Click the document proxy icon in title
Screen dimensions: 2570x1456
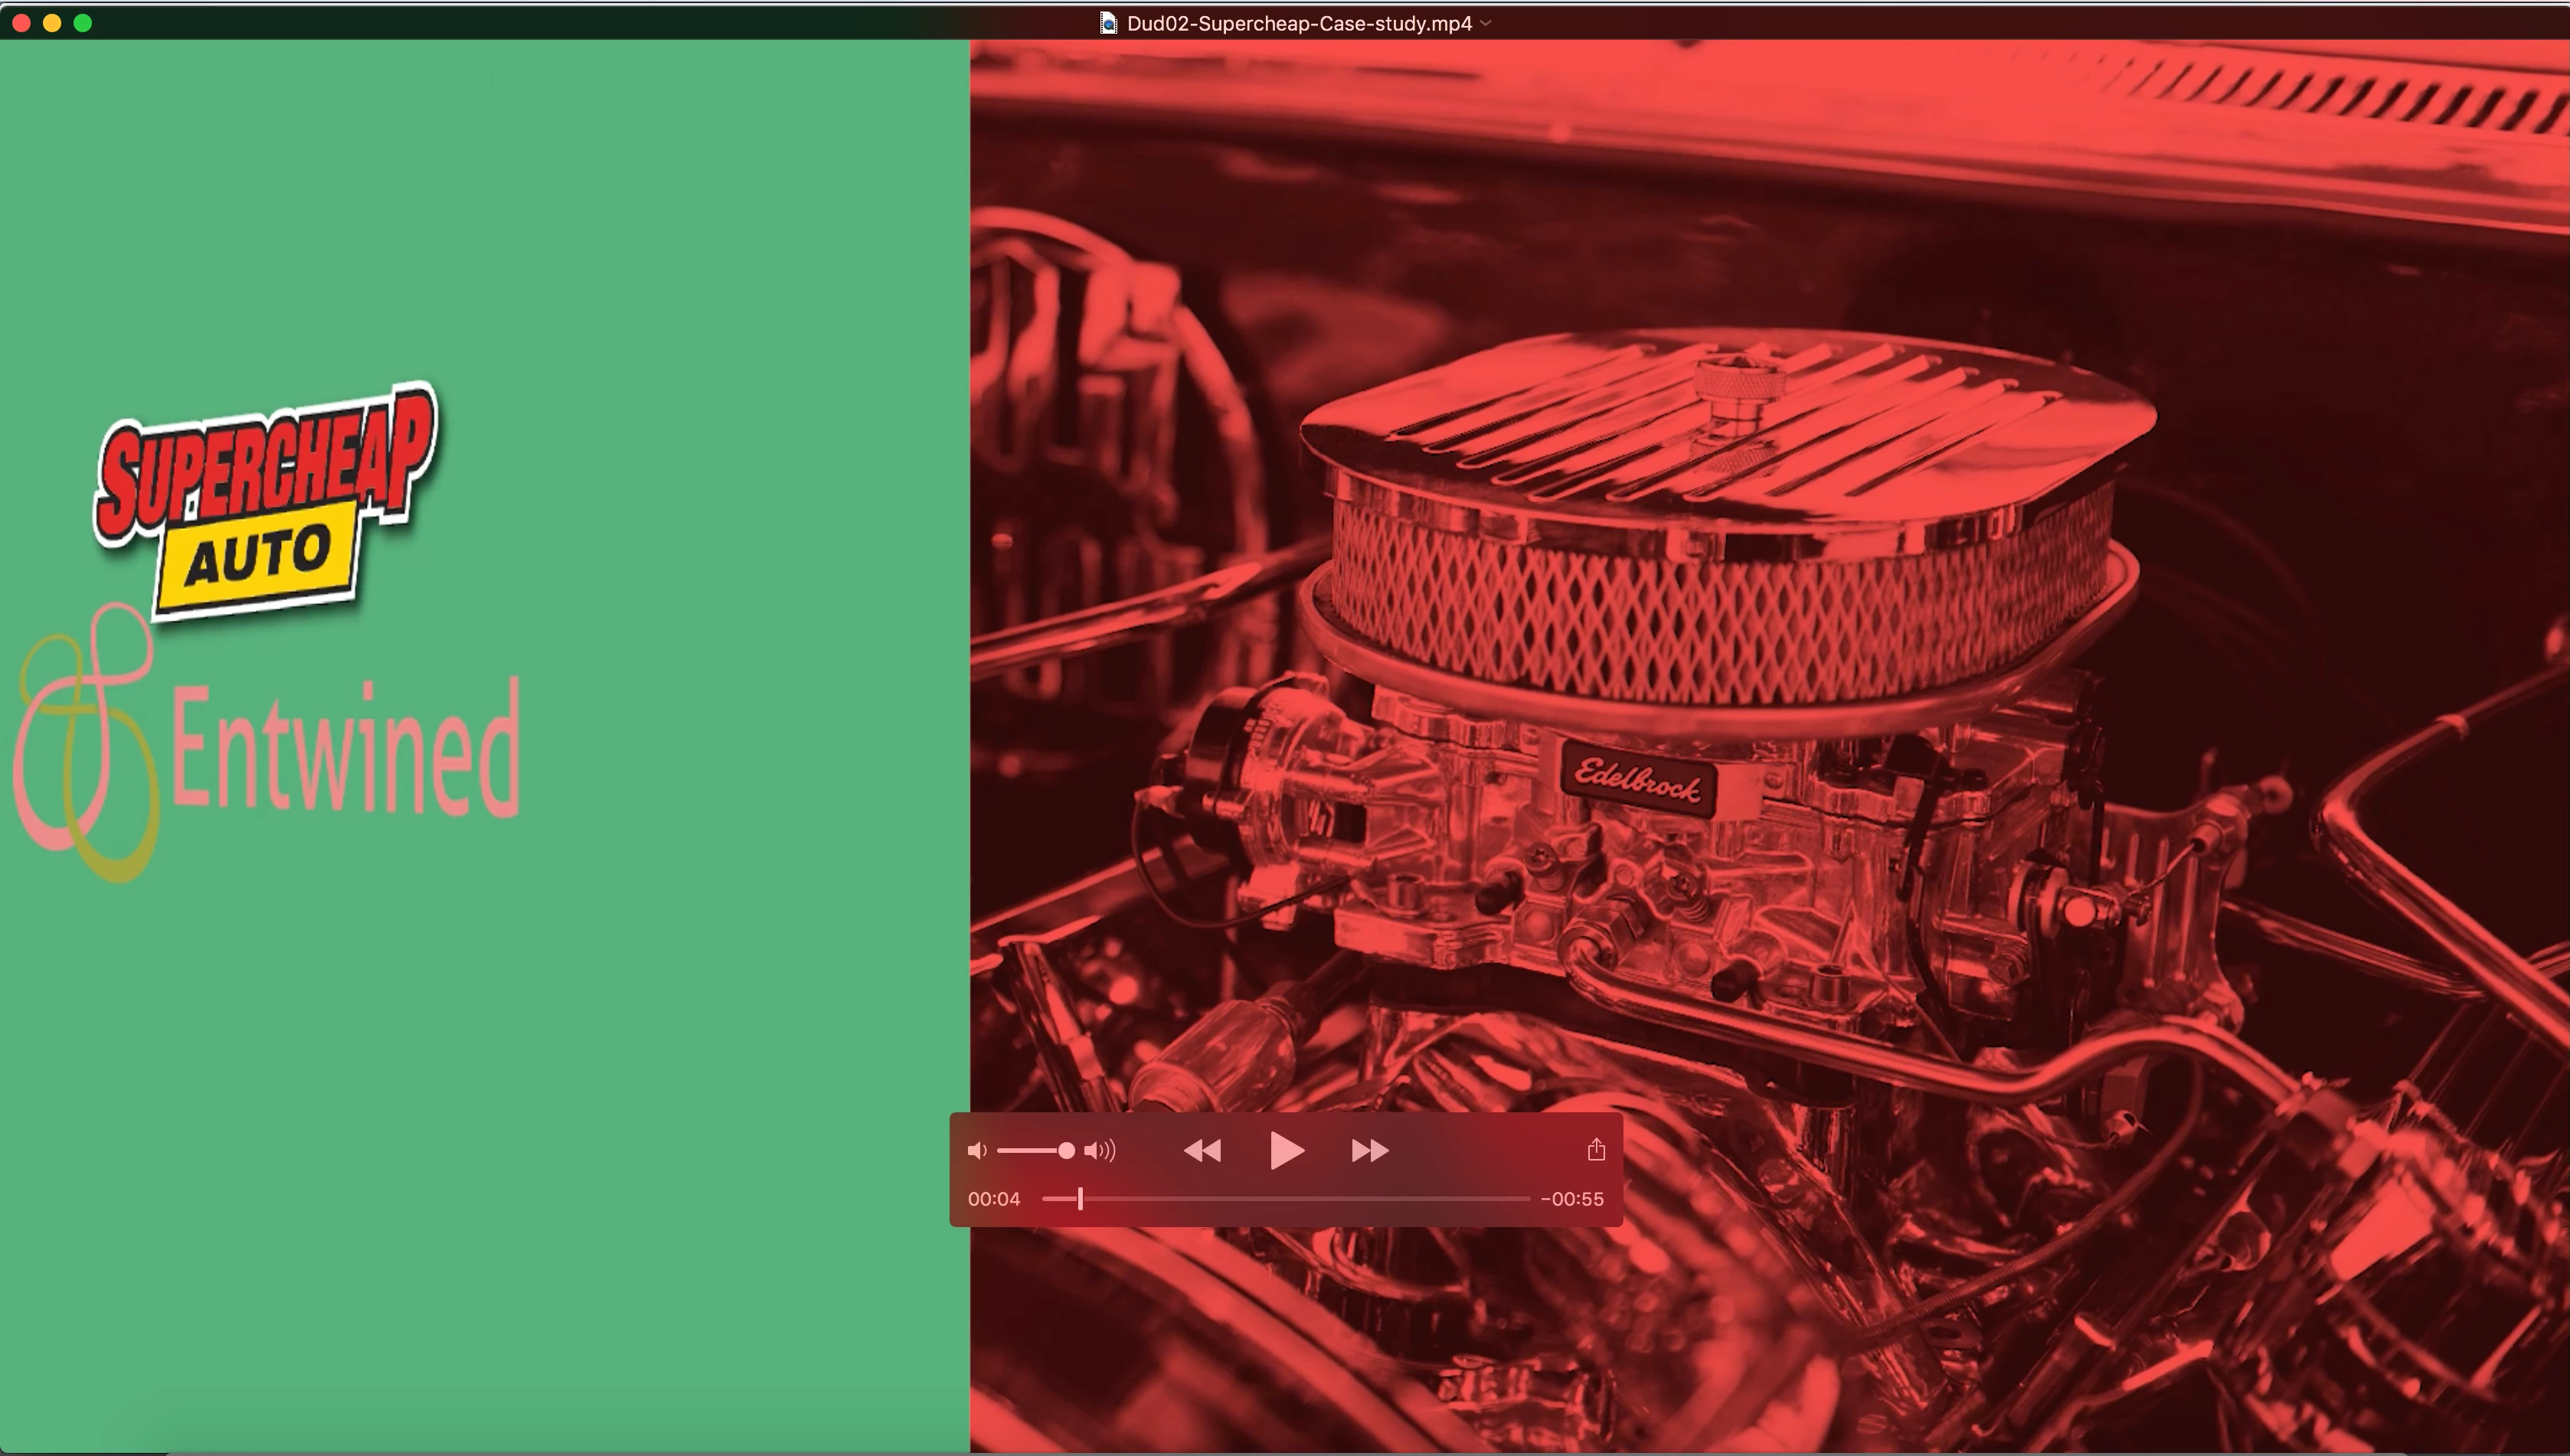[1107, 23]
